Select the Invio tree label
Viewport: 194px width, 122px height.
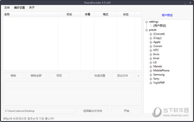156,54
